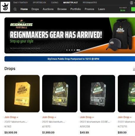
Task: Click the SlyCrocs Public Drop Postponed banner
Action: [x=70, y=59]
